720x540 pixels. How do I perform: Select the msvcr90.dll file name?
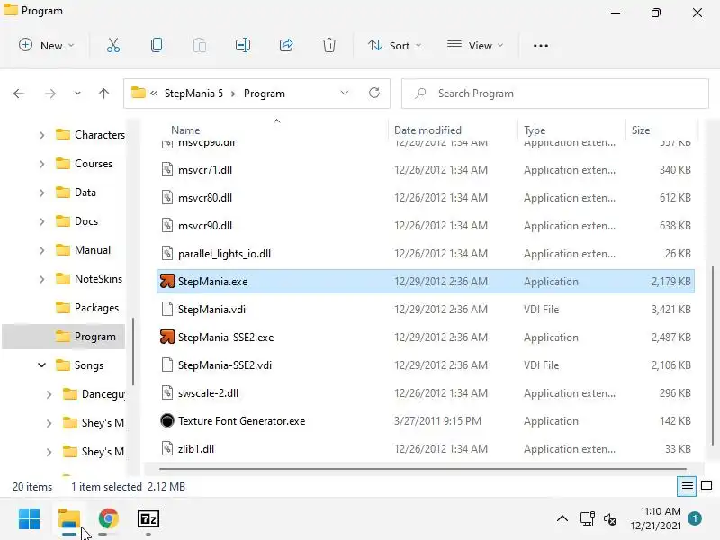pyautogui.click(x=205, y=226)
